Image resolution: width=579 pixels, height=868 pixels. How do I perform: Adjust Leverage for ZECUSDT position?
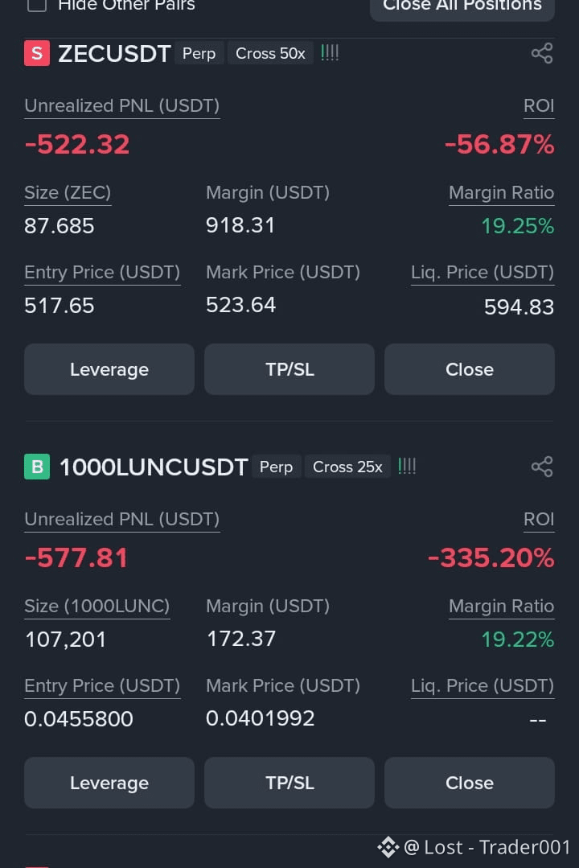tap(109, 369)
